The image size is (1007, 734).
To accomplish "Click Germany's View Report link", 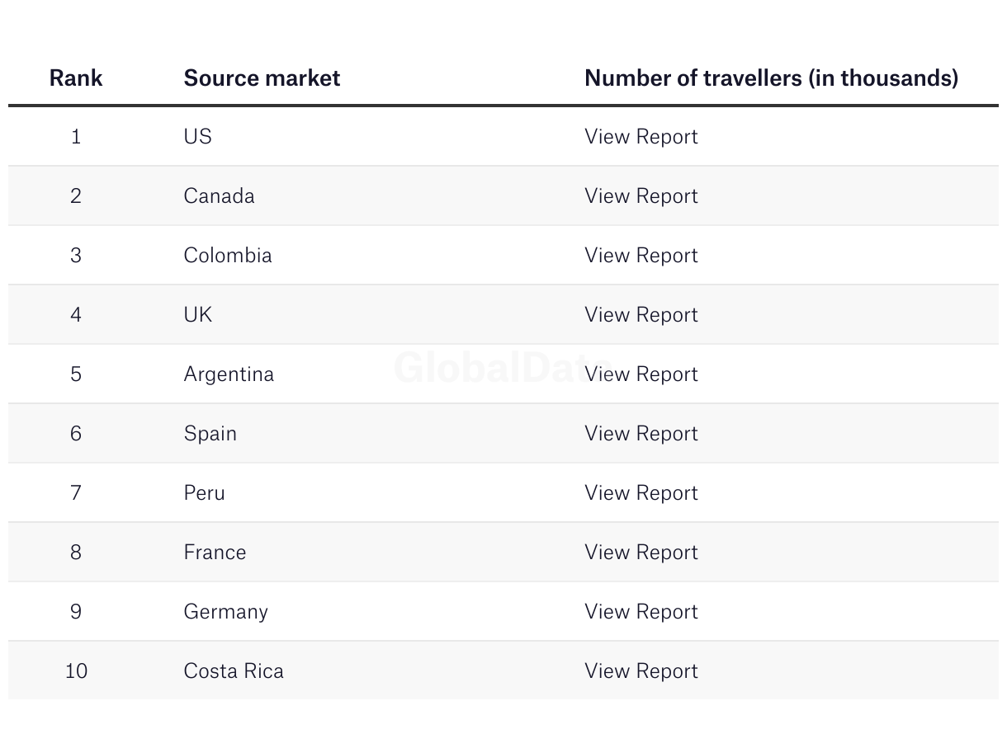I will point(641,611).
